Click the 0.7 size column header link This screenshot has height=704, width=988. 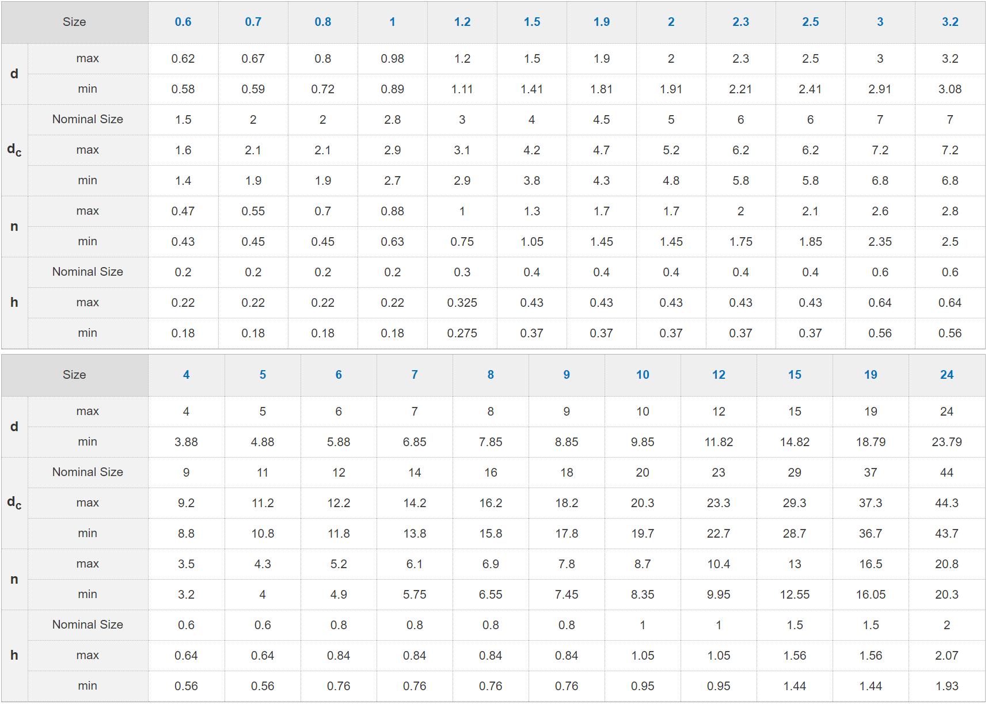(x=253, y=22)
